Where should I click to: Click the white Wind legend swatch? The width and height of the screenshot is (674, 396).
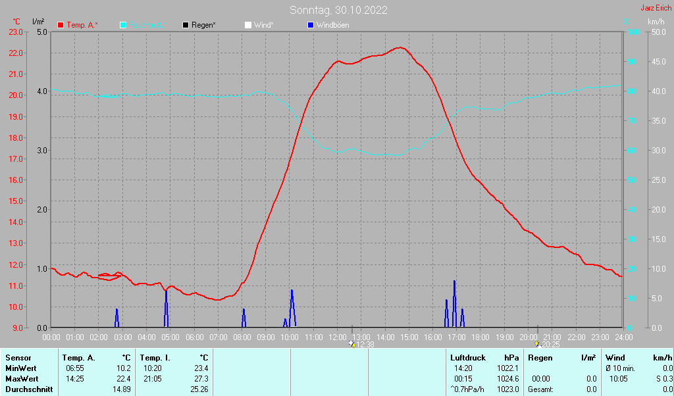pos(248,26)
